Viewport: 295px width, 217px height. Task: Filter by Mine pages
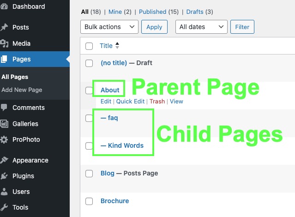(115, 12)
